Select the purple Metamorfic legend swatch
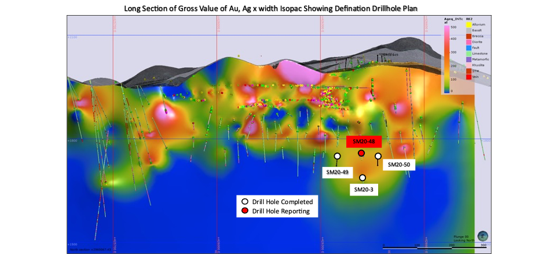The width and height of the screenshot is (542, 254). [x=468, y=59]
